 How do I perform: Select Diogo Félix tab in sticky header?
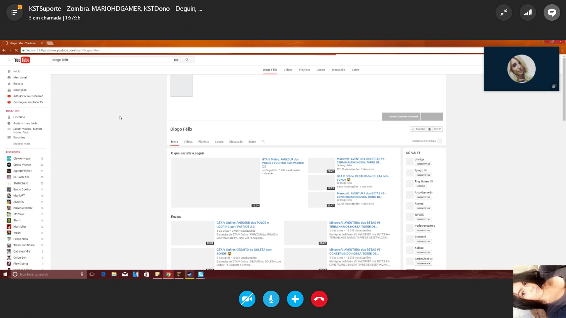(270, 70)
